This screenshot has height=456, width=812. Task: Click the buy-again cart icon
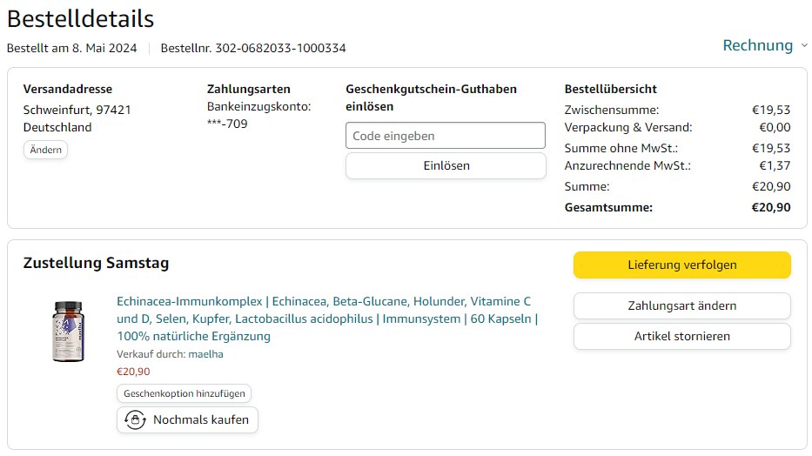pos(135,419)
